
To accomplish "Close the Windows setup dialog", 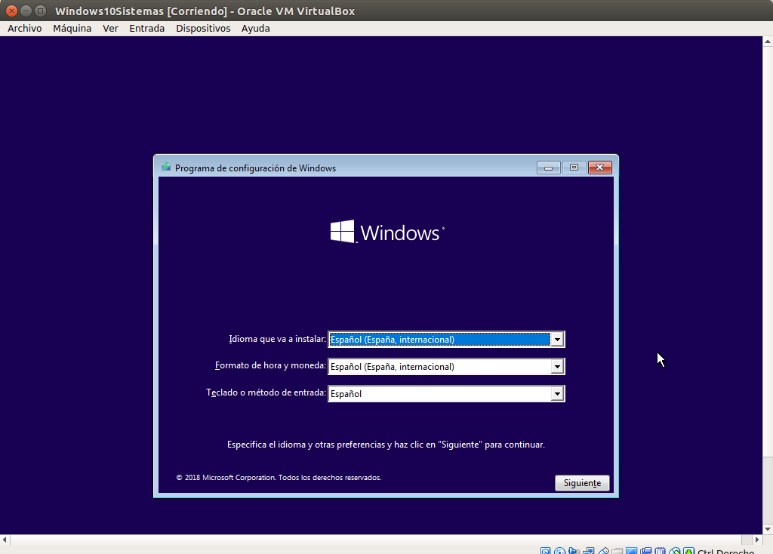I will click(x=600, y=168).
